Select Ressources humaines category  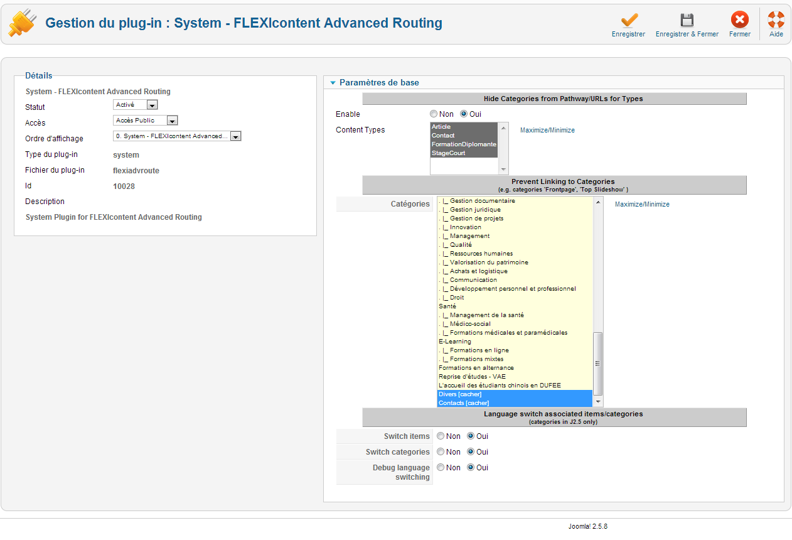tap(515, 254)
